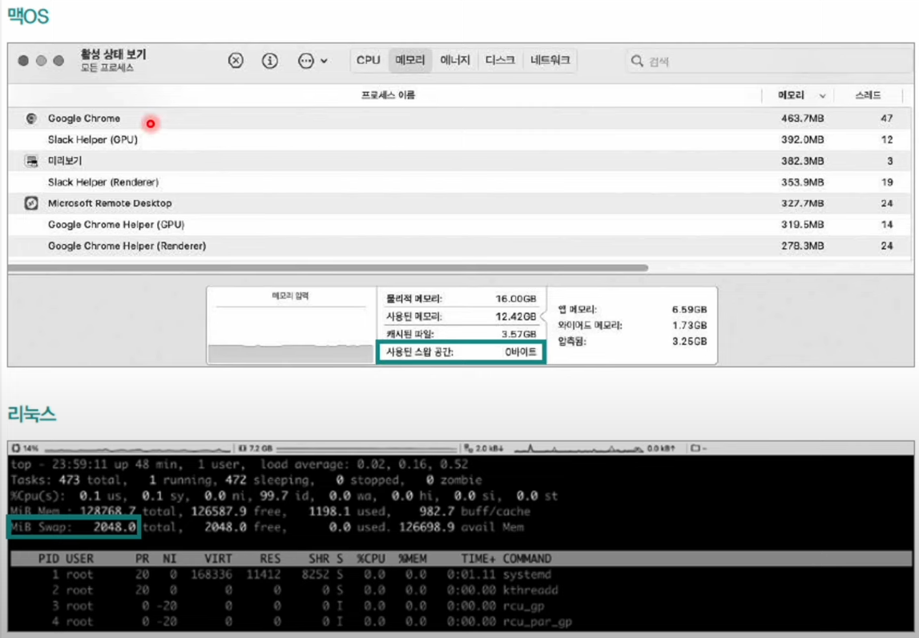Click the COMMAND column header in top
The width and height of the screenshot is (919, 638).
(x=527, y=559)
